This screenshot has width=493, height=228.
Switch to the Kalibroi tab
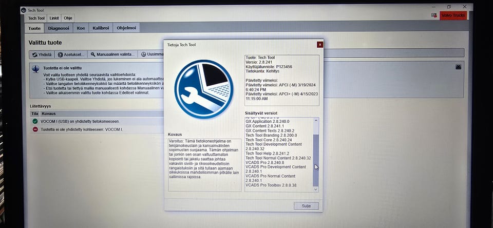[x=101, y=28]
